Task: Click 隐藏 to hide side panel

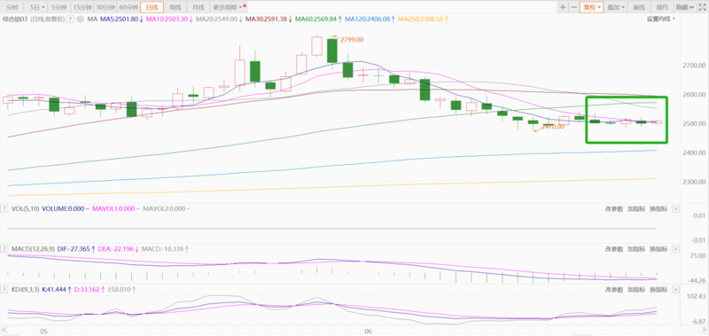Action: pos(684,7)
